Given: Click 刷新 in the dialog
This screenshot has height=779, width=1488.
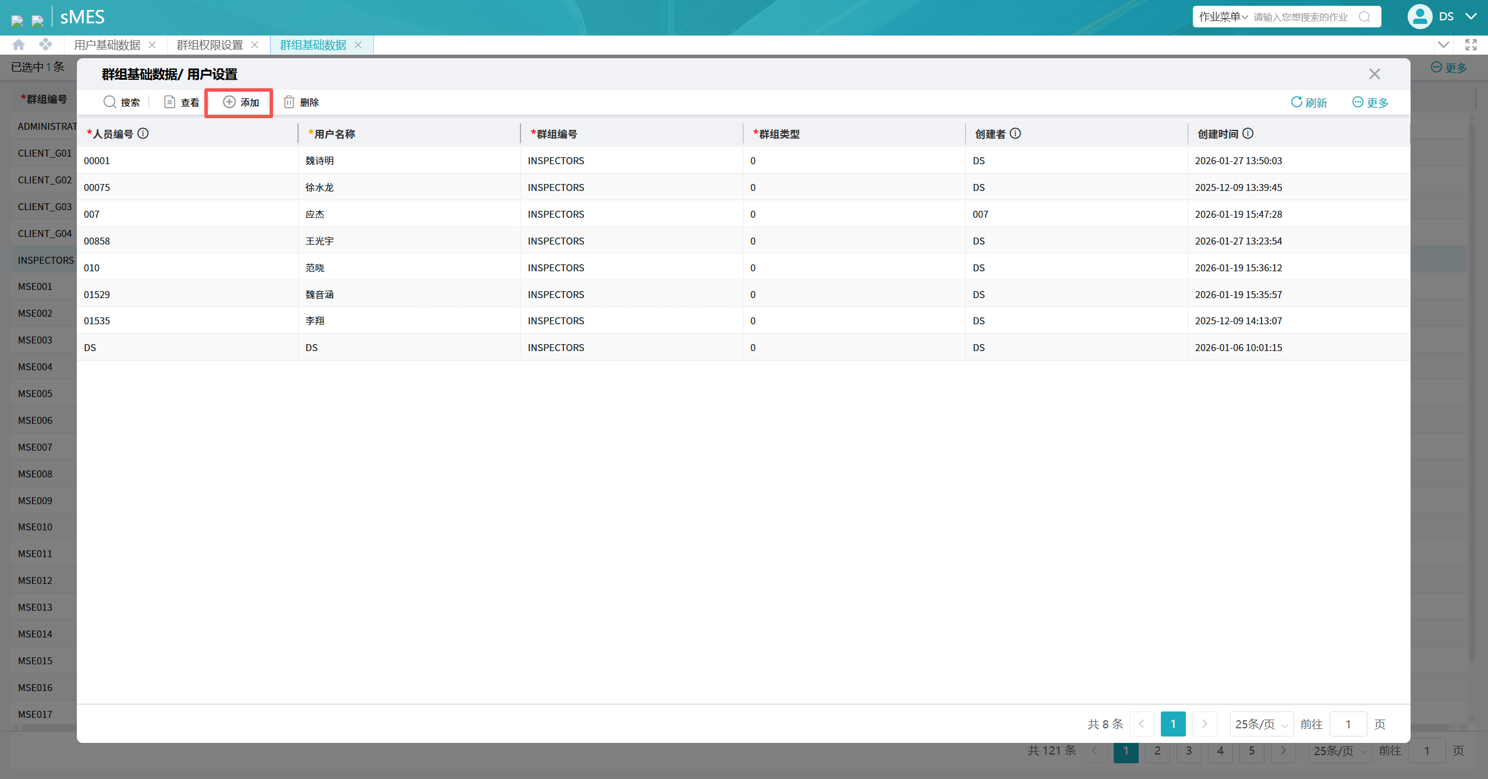Looking at the screenshot, I should pos(1309,102).
